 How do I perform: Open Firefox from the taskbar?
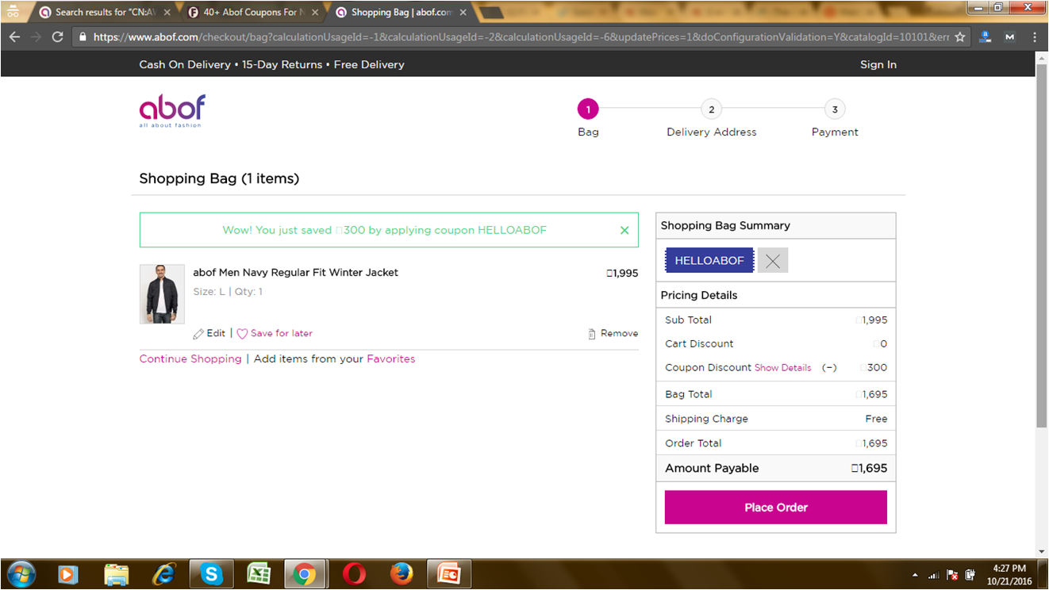tap(402, 574)
